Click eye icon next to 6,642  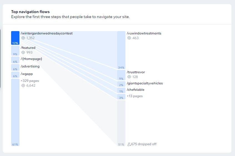(x=23, y=85)
